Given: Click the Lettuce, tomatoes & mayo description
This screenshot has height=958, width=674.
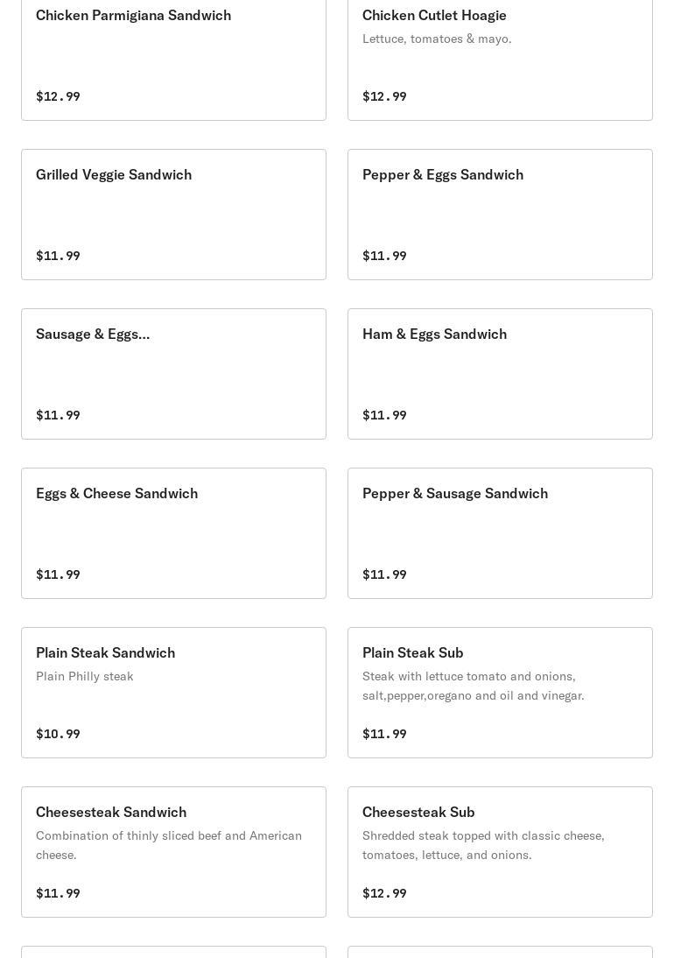Looking at the screenshot, I should [437, 39].
